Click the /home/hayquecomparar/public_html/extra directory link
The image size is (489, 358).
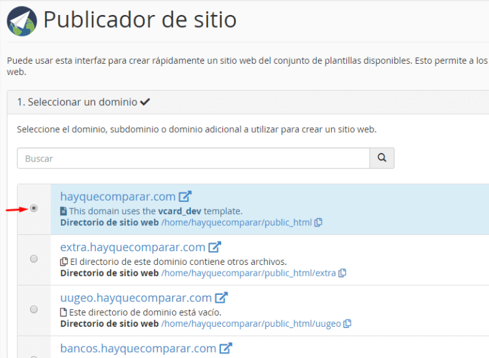click(248, 273)
